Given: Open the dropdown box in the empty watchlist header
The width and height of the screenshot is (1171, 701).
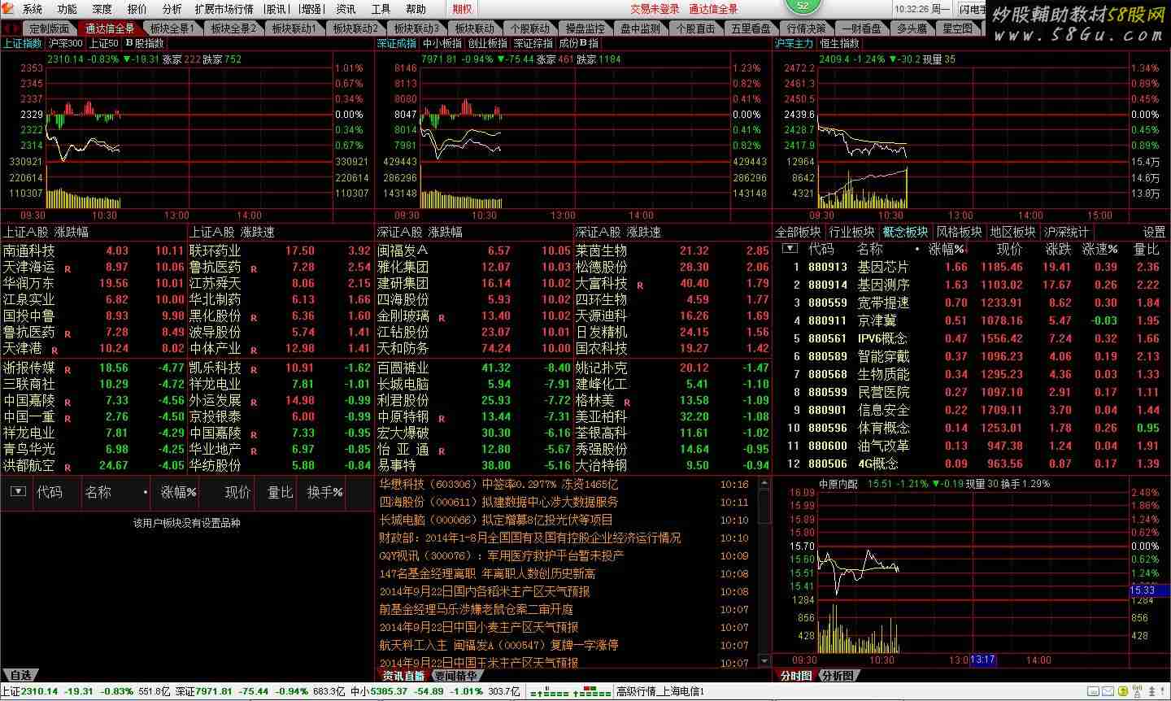Looking at the screenshot, I should pos(18,492).
